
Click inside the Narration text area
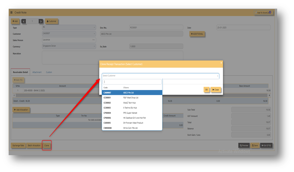tap(112, 57)
